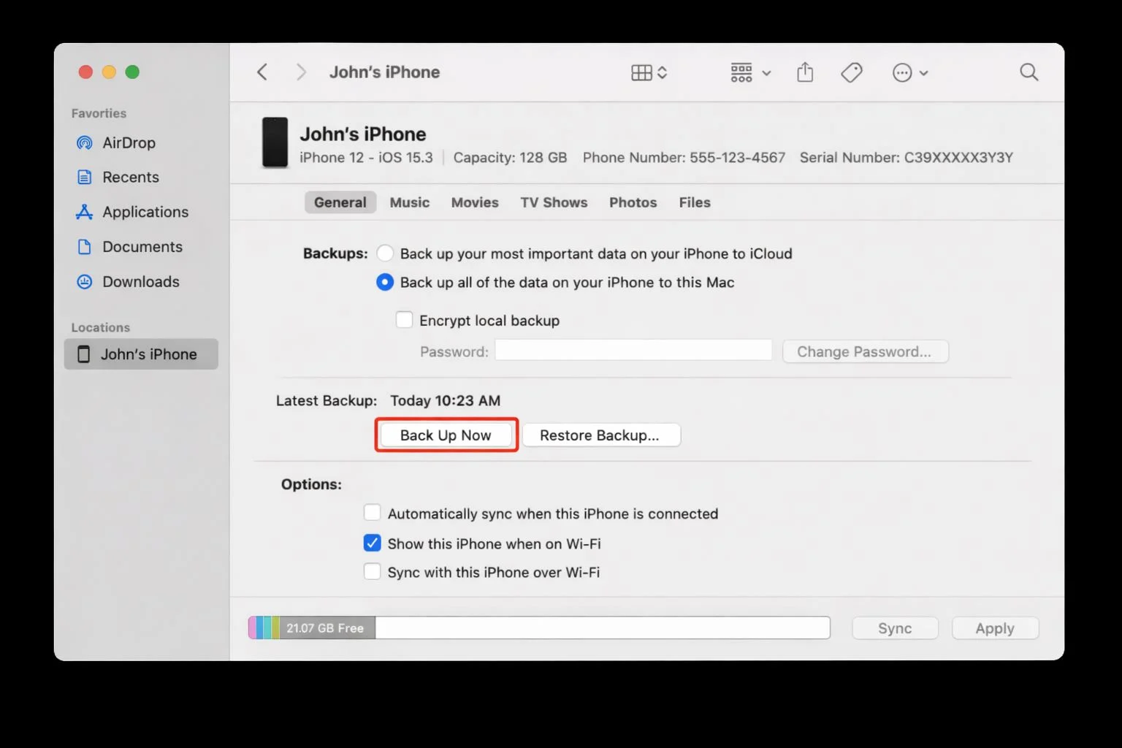Switch to the Music tab
Image resolution: width=1122 pixels, height=748 pixels.
coord(409,202)
